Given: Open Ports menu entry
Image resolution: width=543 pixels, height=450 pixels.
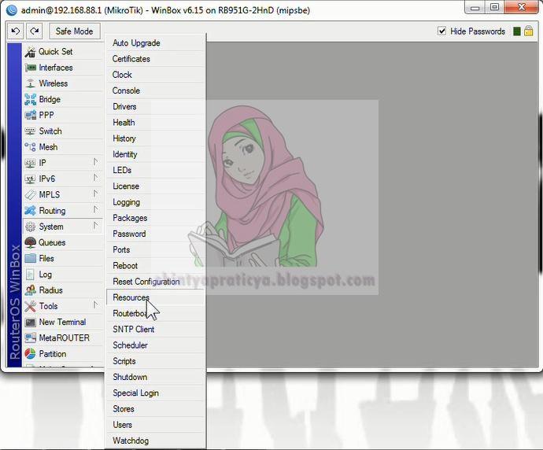Looking at the screenshot, I should 155,250.
